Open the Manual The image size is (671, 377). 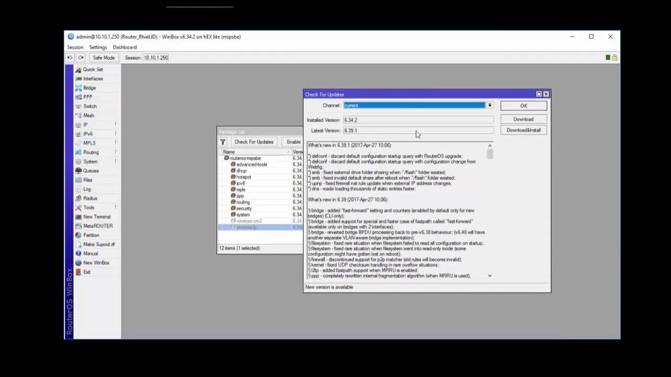click(x=90, y=253)
